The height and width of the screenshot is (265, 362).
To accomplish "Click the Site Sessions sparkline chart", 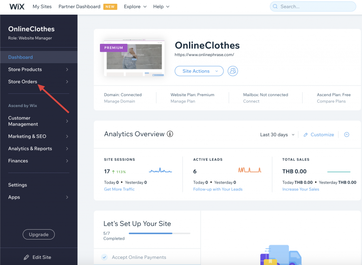I will 160,171.
